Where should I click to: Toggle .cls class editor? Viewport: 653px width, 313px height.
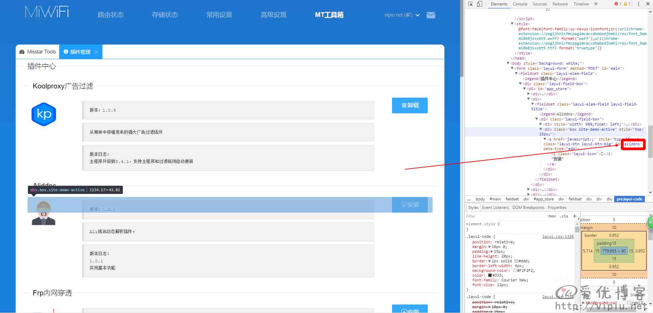pos(564,216)
